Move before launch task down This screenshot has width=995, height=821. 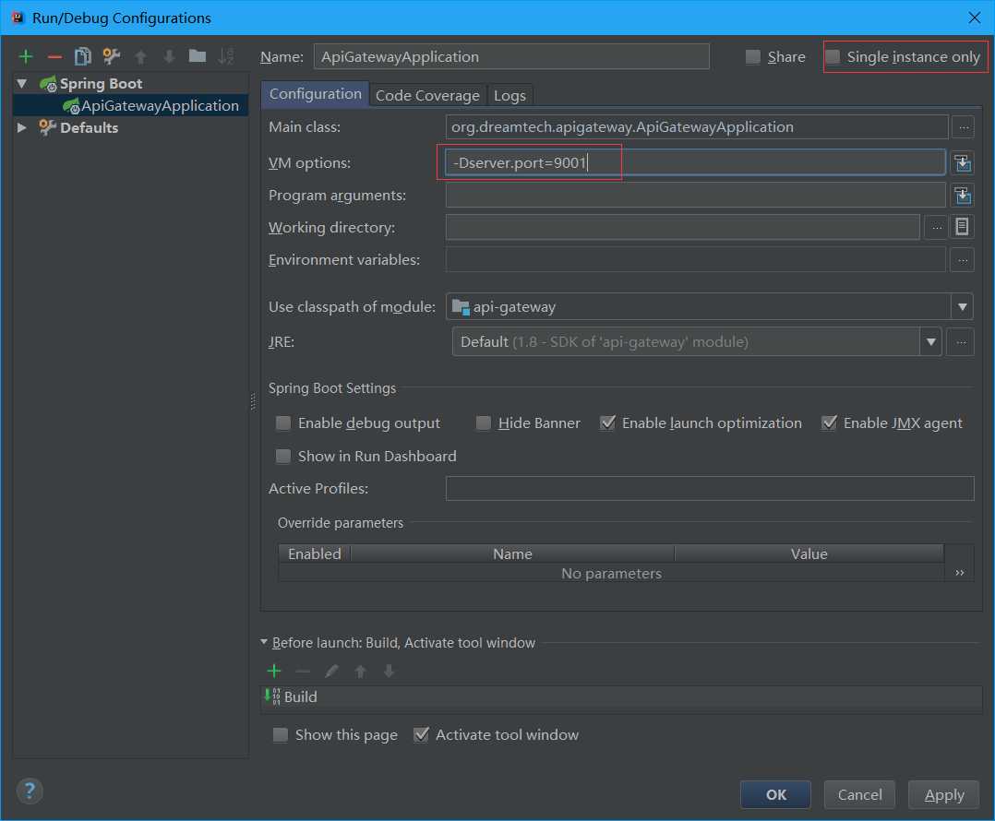click(389, 671)
